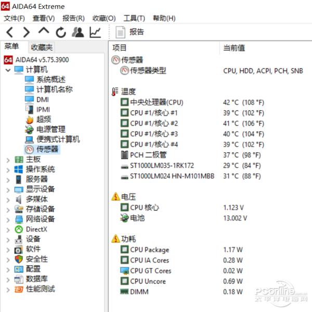Open the user management toolbar icon
This screenshot has height=312, width=312.
tap(77, 32)
